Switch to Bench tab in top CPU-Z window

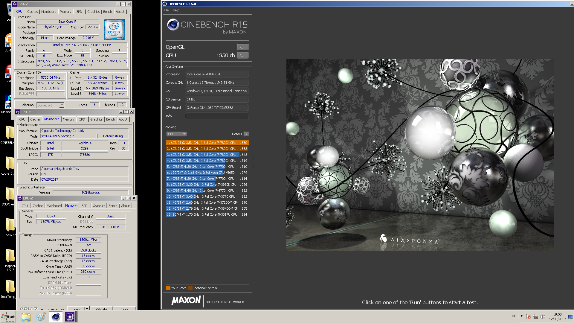108,12
